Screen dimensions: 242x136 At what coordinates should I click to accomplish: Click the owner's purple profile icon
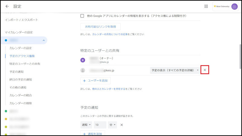click(x=83, y=60)
